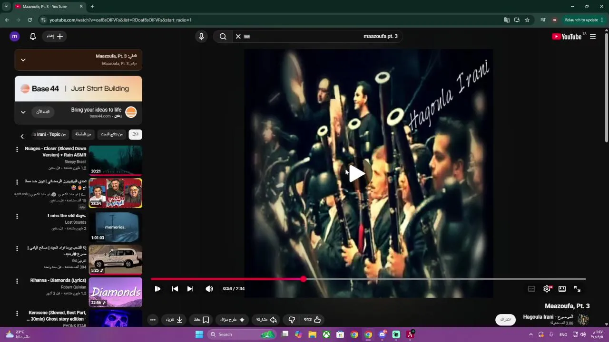Open options for the YouTubers challenge video
The image size is (609, 342).
[17, 182]
